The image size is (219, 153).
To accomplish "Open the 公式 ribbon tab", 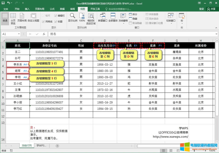I will 52,9.
